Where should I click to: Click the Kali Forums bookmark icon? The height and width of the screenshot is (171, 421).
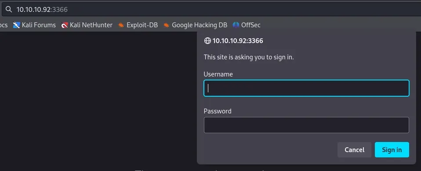(x=16, y=25)
